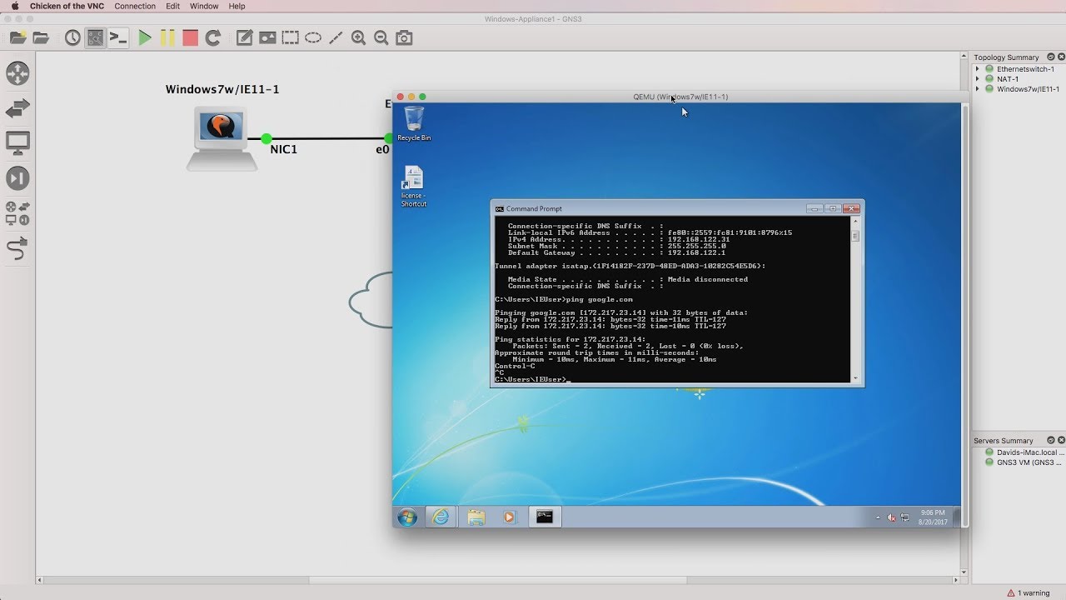Click the Zoom out magnifier
1066x600 pixels.
(x=381, y=37)
